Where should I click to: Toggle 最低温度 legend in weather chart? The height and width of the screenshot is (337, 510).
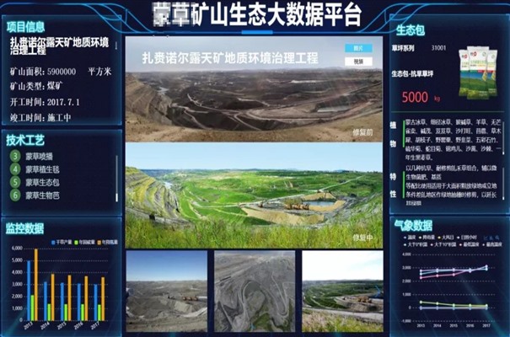pyautogui.click(x=469, y=244)
